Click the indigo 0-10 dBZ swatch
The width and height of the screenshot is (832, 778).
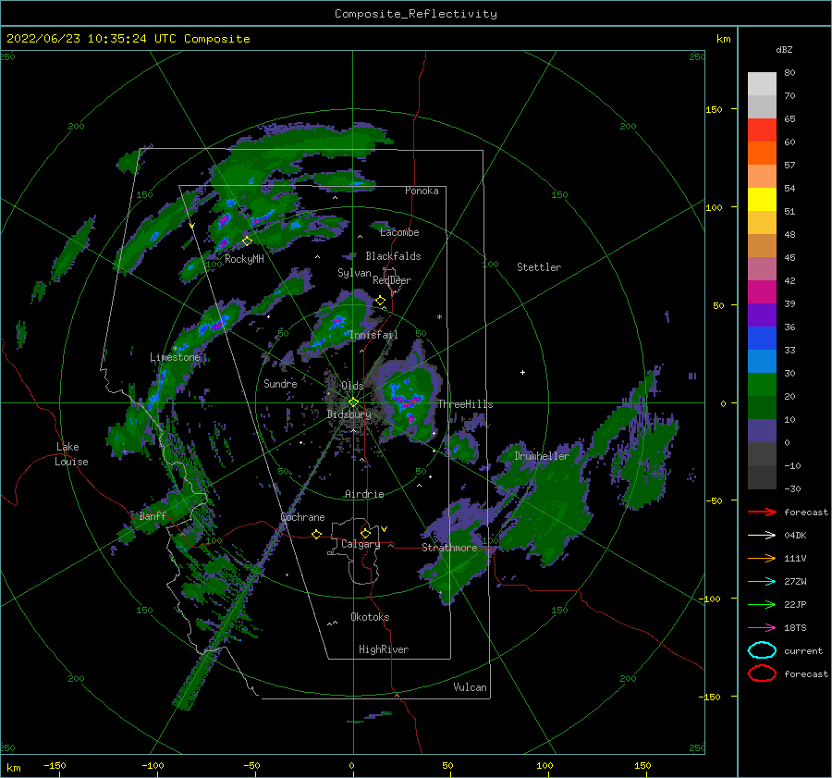(762, 431)
